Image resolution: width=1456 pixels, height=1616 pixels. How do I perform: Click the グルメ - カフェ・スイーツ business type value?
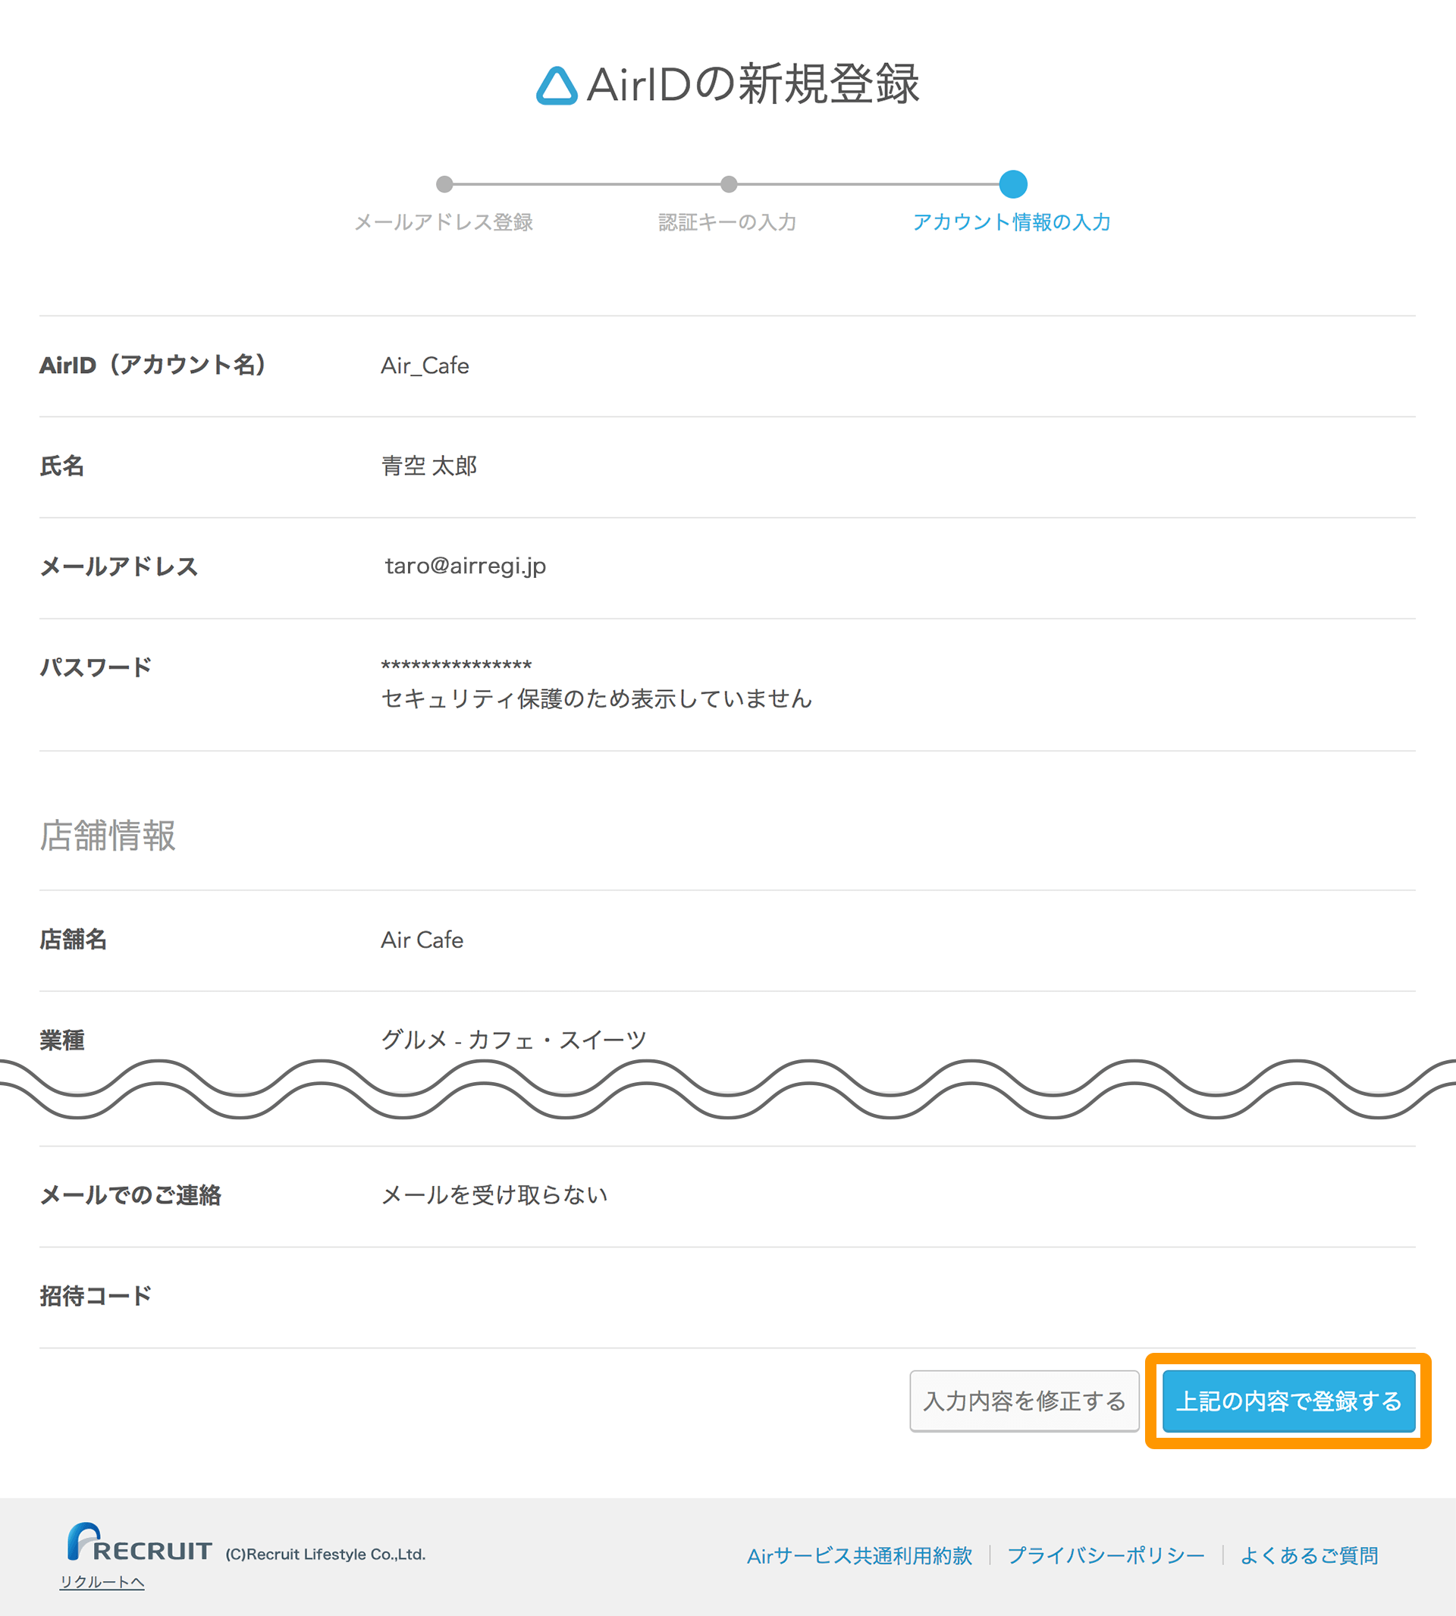click(513, 1040)
